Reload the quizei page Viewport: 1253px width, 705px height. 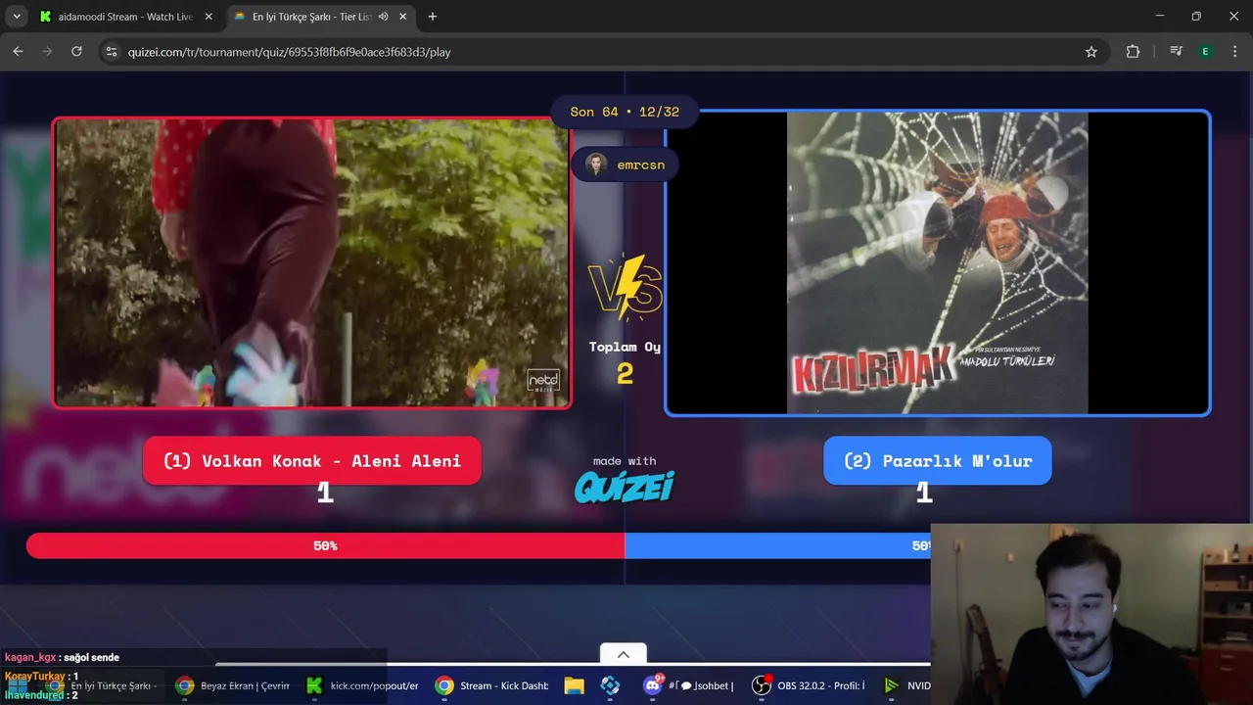[76, 52]
